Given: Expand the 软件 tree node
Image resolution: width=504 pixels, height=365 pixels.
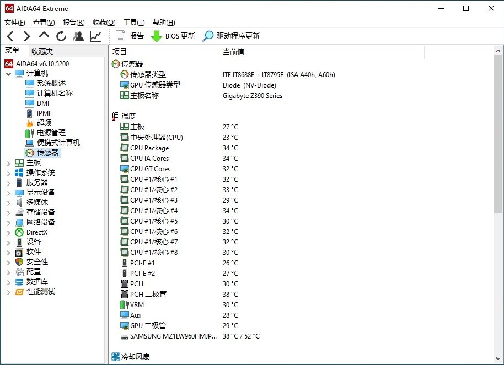Looking at the screenshot, I should (9, 253).
